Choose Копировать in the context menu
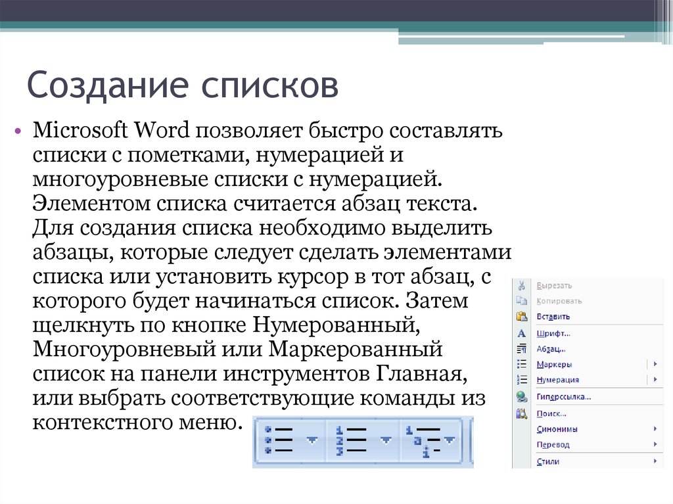 pos(559,301)
